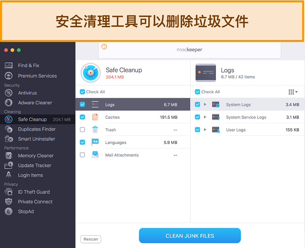Click the Adware Cleaner hand icon
The width and height of the screenshot is (305, 248).
tap(8, 102)
